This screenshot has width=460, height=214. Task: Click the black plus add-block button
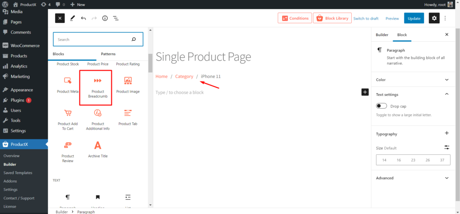[365, 92]
